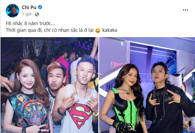Open the left nightclub photo

pos(49,85)
